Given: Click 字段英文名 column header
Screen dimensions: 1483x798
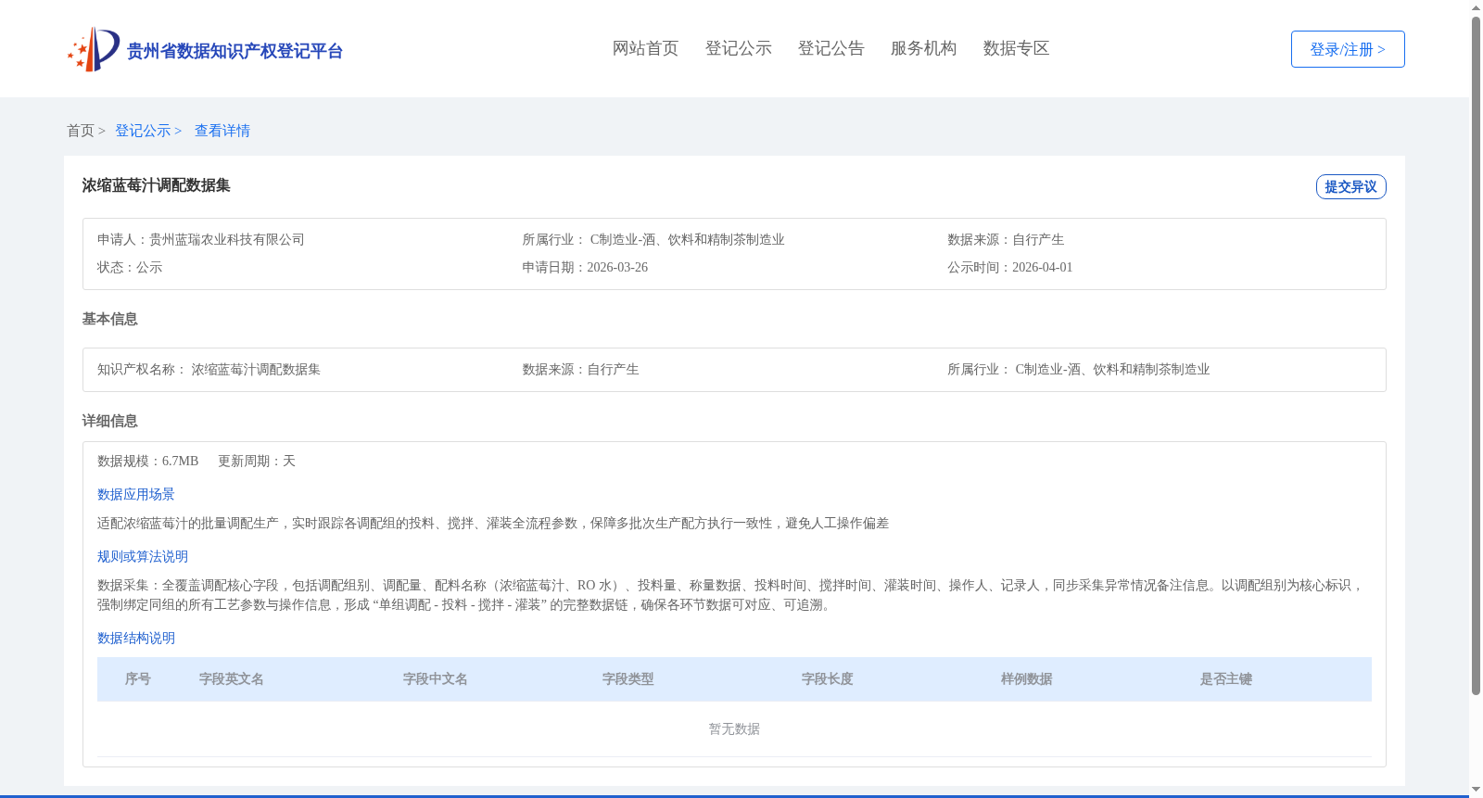Looking at the screenshot, I should tap(232, 679).
